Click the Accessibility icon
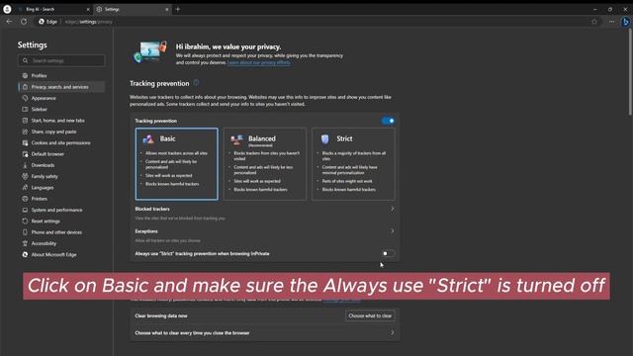The image size is (633, 356). 25,243
